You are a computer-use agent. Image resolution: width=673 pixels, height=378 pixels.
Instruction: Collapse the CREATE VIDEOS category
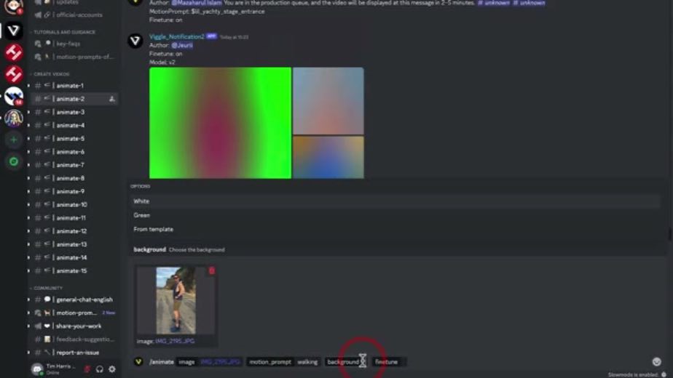tap(51, 74)
